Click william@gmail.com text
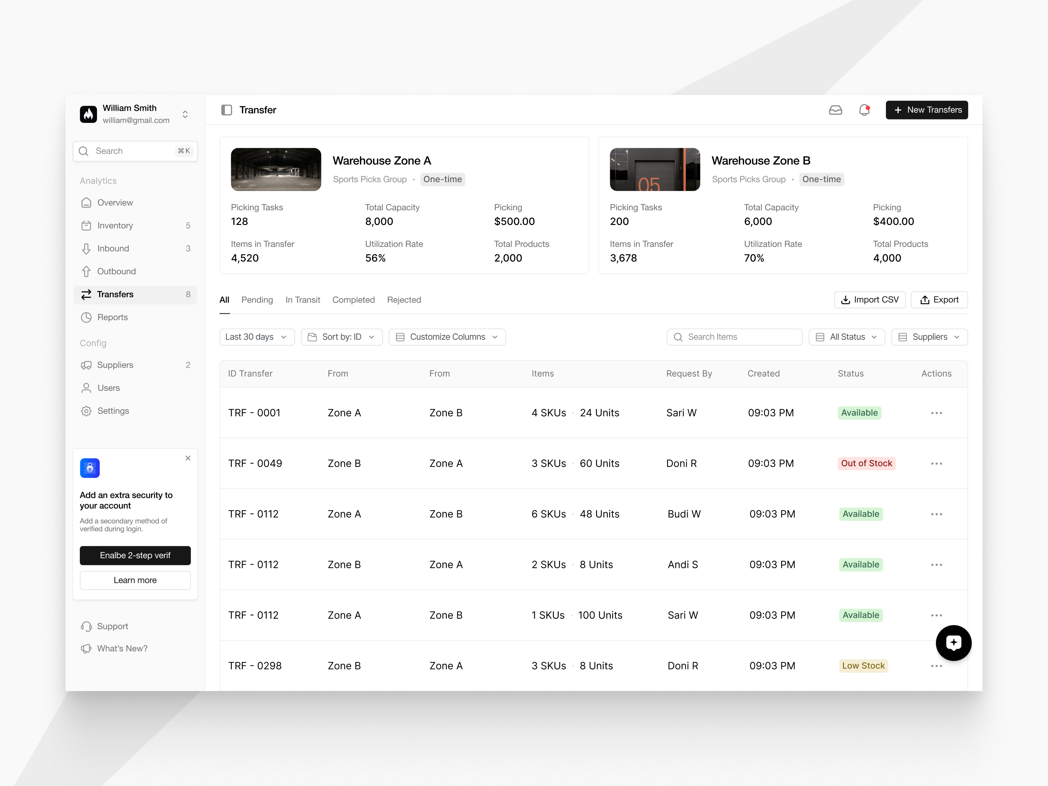The image size is (1048, 786). (136, 120)
